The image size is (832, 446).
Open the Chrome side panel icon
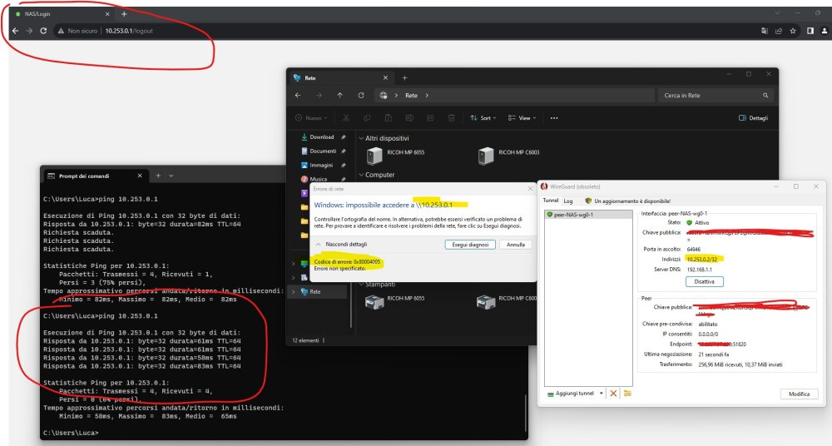pyautogui.click(x=810, y=31)
